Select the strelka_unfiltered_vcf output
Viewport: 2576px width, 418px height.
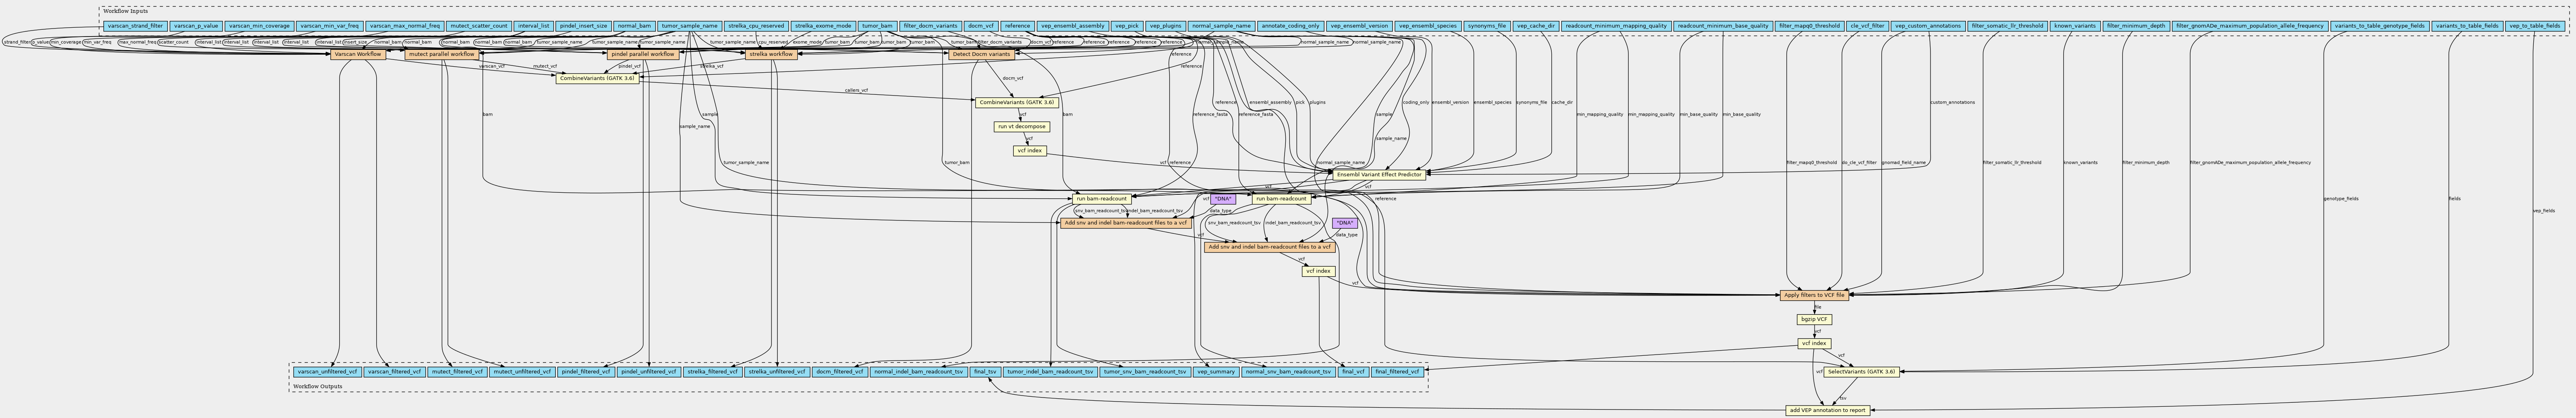(x=777, y=372)
